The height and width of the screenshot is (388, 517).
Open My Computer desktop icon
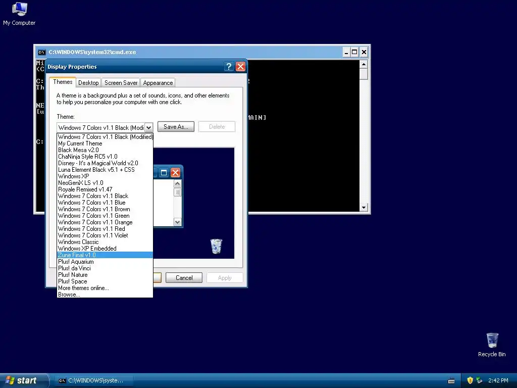point(19,13)
